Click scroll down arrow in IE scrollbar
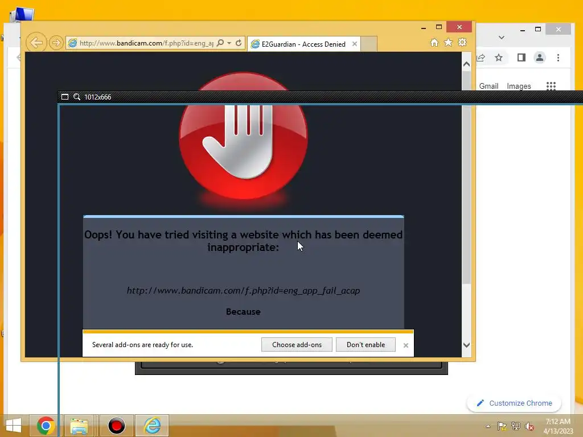The image size is (583, 437). point(466,345)
